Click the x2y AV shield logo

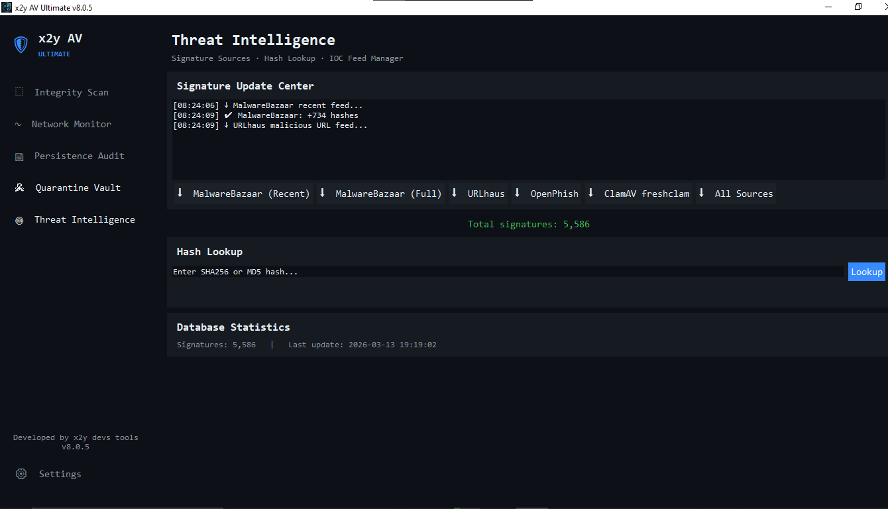coord(21,44)
